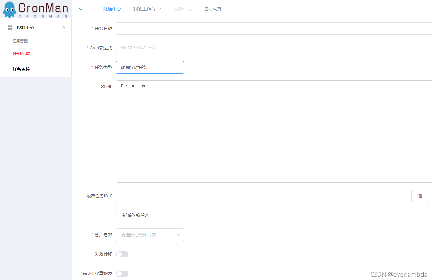The image size is (432, 280).
Task: Click the 控制中心 grid icon
Action: 10,28
